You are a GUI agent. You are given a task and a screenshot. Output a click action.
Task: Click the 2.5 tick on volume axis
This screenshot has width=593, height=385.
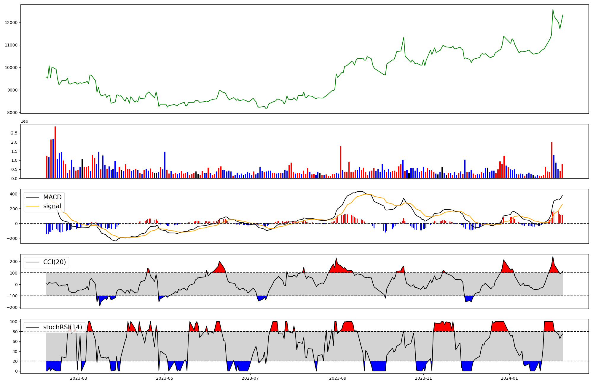pos(14,133)
